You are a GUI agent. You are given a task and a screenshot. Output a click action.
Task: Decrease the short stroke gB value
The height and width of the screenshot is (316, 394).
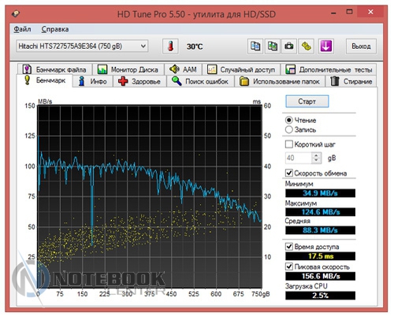pyautogui.click(x=316, y=161)
